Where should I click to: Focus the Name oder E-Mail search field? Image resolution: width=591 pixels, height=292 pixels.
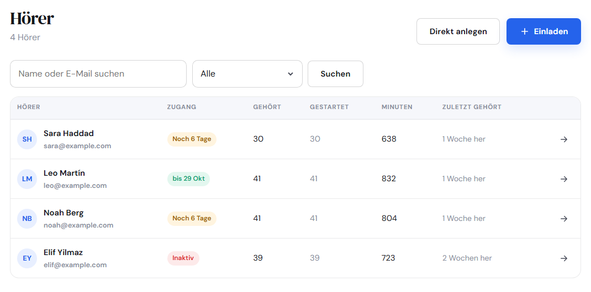pos(98,74)
